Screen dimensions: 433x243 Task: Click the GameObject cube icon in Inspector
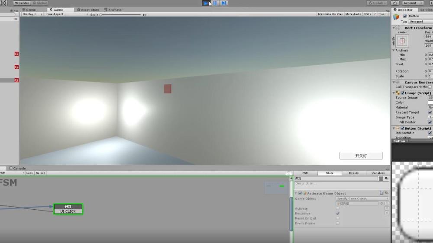(396, 17)
